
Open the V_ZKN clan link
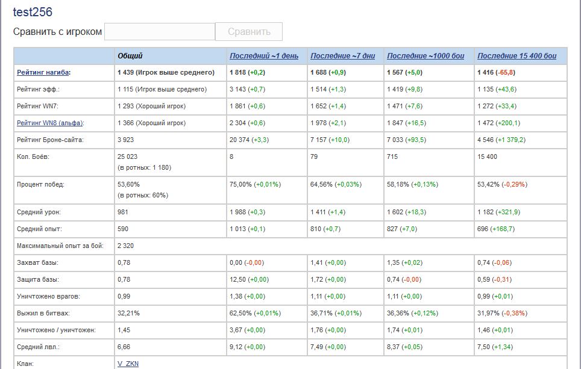point(128,364)
